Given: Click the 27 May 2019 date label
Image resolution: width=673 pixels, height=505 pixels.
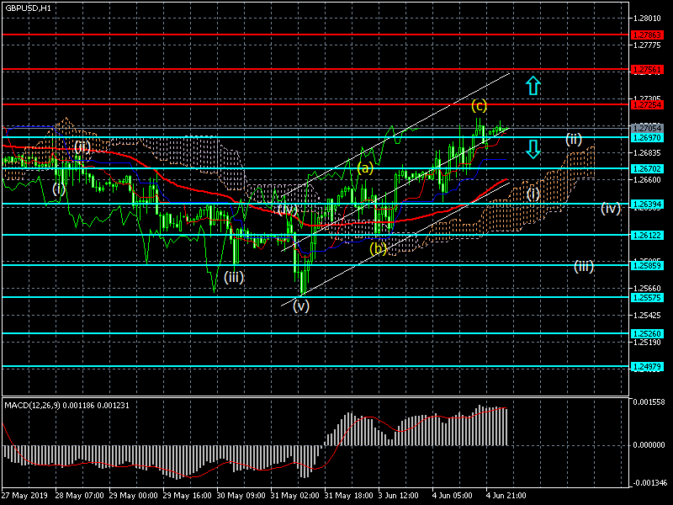Looking at the screenshot, I should [24, 496].
